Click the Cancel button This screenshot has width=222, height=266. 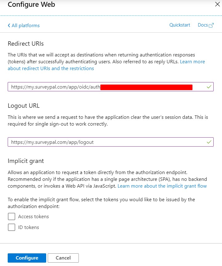(63, 258)
